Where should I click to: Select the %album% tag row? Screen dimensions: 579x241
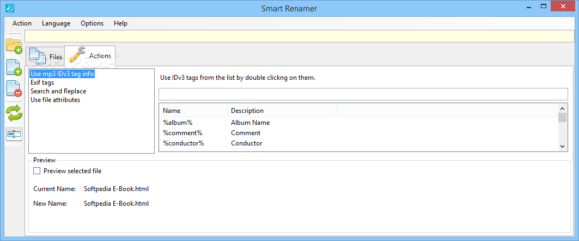[358, 123]
